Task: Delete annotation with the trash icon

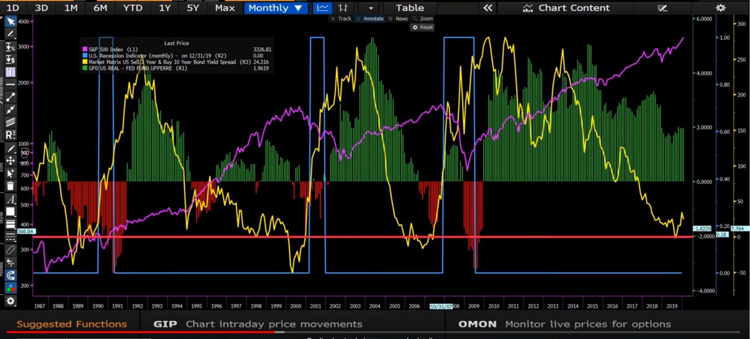Action: coord(11,186)
